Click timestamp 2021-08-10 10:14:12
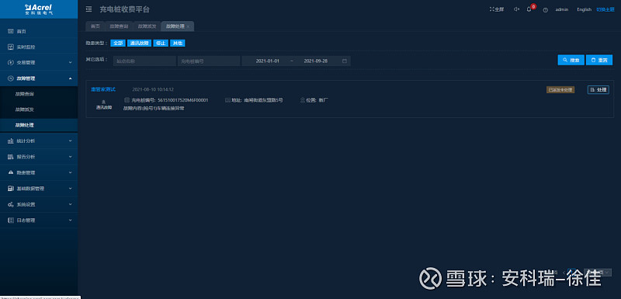 point(153,89)
